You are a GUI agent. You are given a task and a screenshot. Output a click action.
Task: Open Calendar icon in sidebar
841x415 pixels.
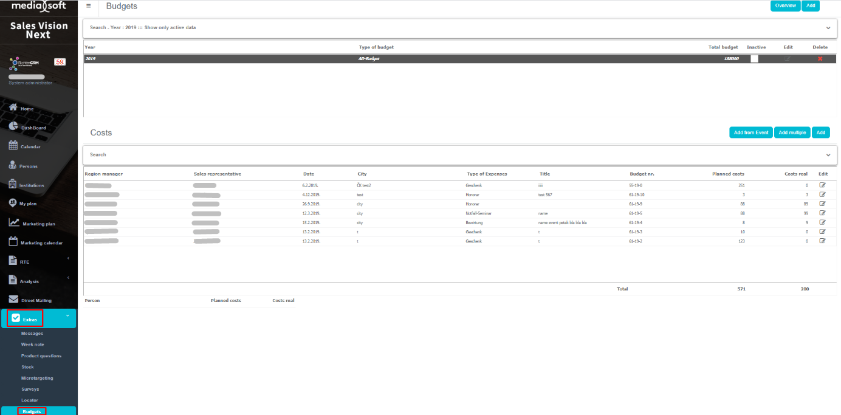click(x=13, y=146)
